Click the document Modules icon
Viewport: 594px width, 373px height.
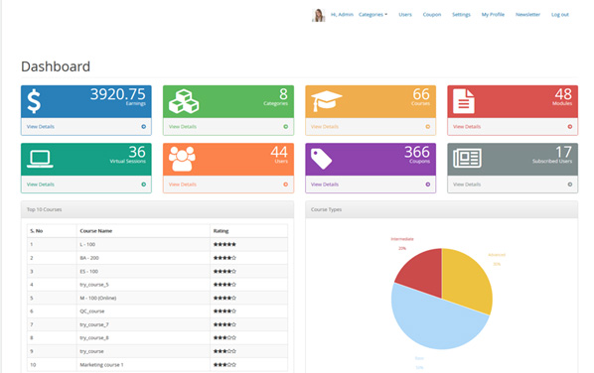coord(464,101)
